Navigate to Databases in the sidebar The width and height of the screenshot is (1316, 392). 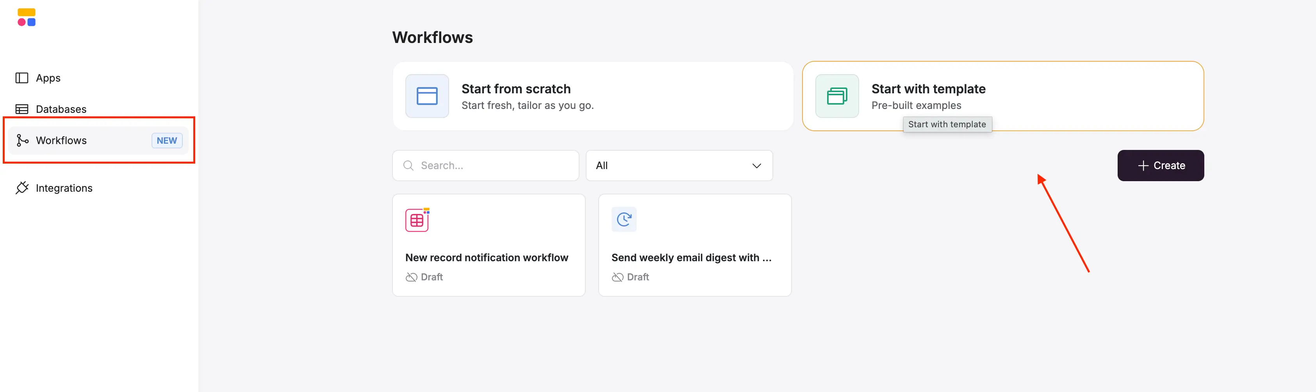tap(61, 109)
